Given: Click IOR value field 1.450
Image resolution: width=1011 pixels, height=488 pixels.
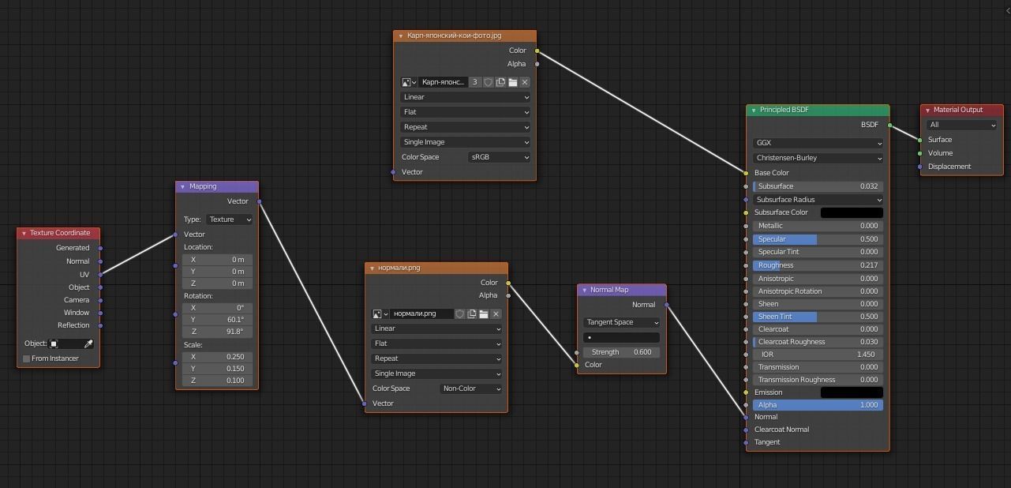Looking at the screenshot, I should click(x=818, y=355).
